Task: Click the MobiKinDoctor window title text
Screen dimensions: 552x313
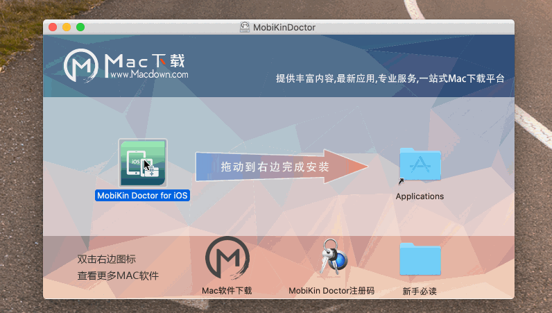Action: tap(284, 28)
